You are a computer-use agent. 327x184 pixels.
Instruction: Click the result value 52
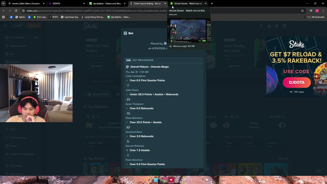point(128,127)
